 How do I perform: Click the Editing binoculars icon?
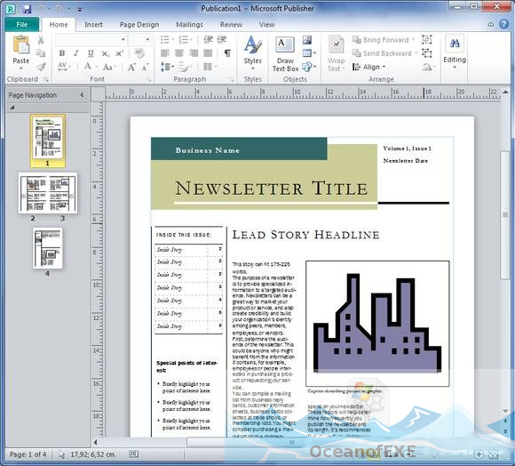tap(455, 44)
